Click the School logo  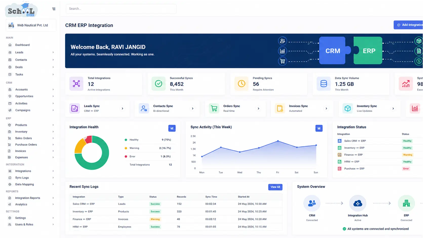[x=21, y=10]
